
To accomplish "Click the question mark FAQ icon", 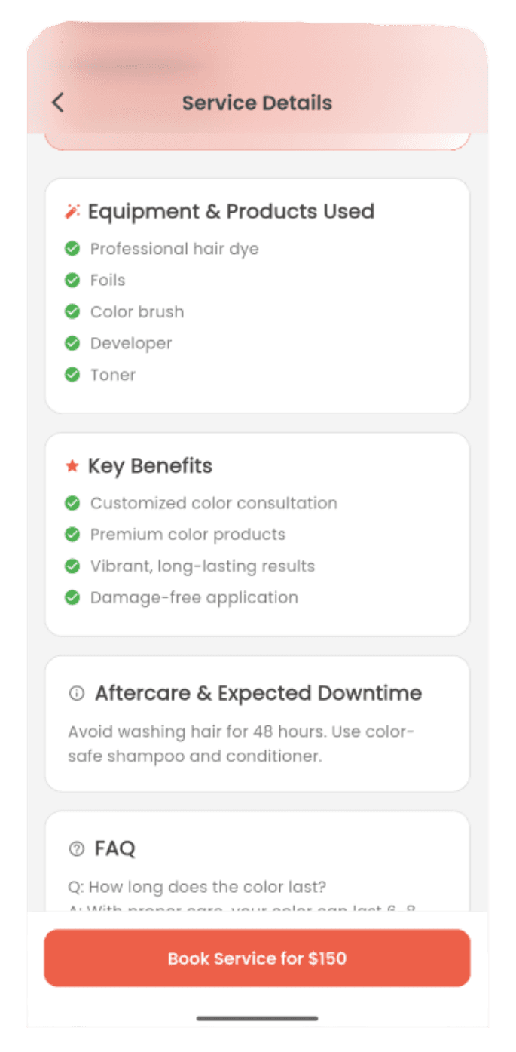I will coord(76,849).
